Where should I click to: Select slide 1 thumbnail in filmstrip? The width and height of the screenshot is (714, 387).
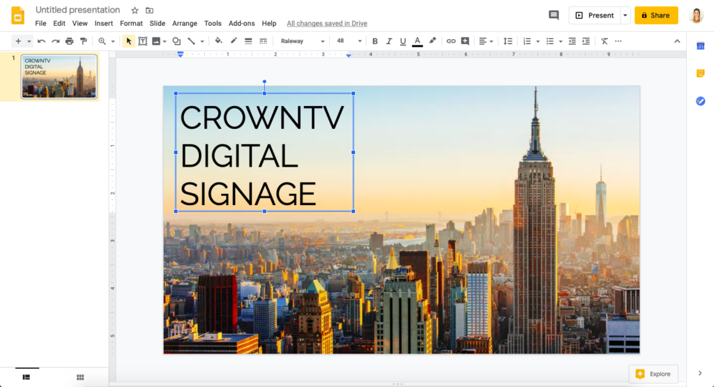point(59,77)
